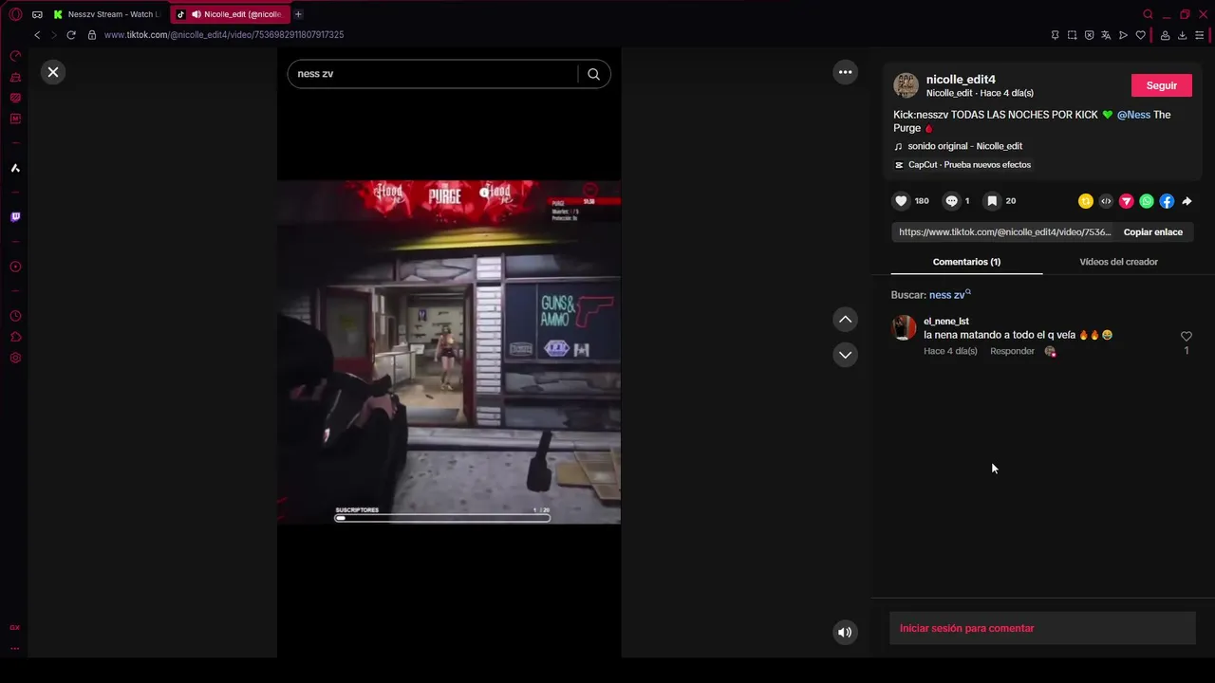Go to next video with down arrow
This screenshot has height=683, width=1215.
(845, 355)
